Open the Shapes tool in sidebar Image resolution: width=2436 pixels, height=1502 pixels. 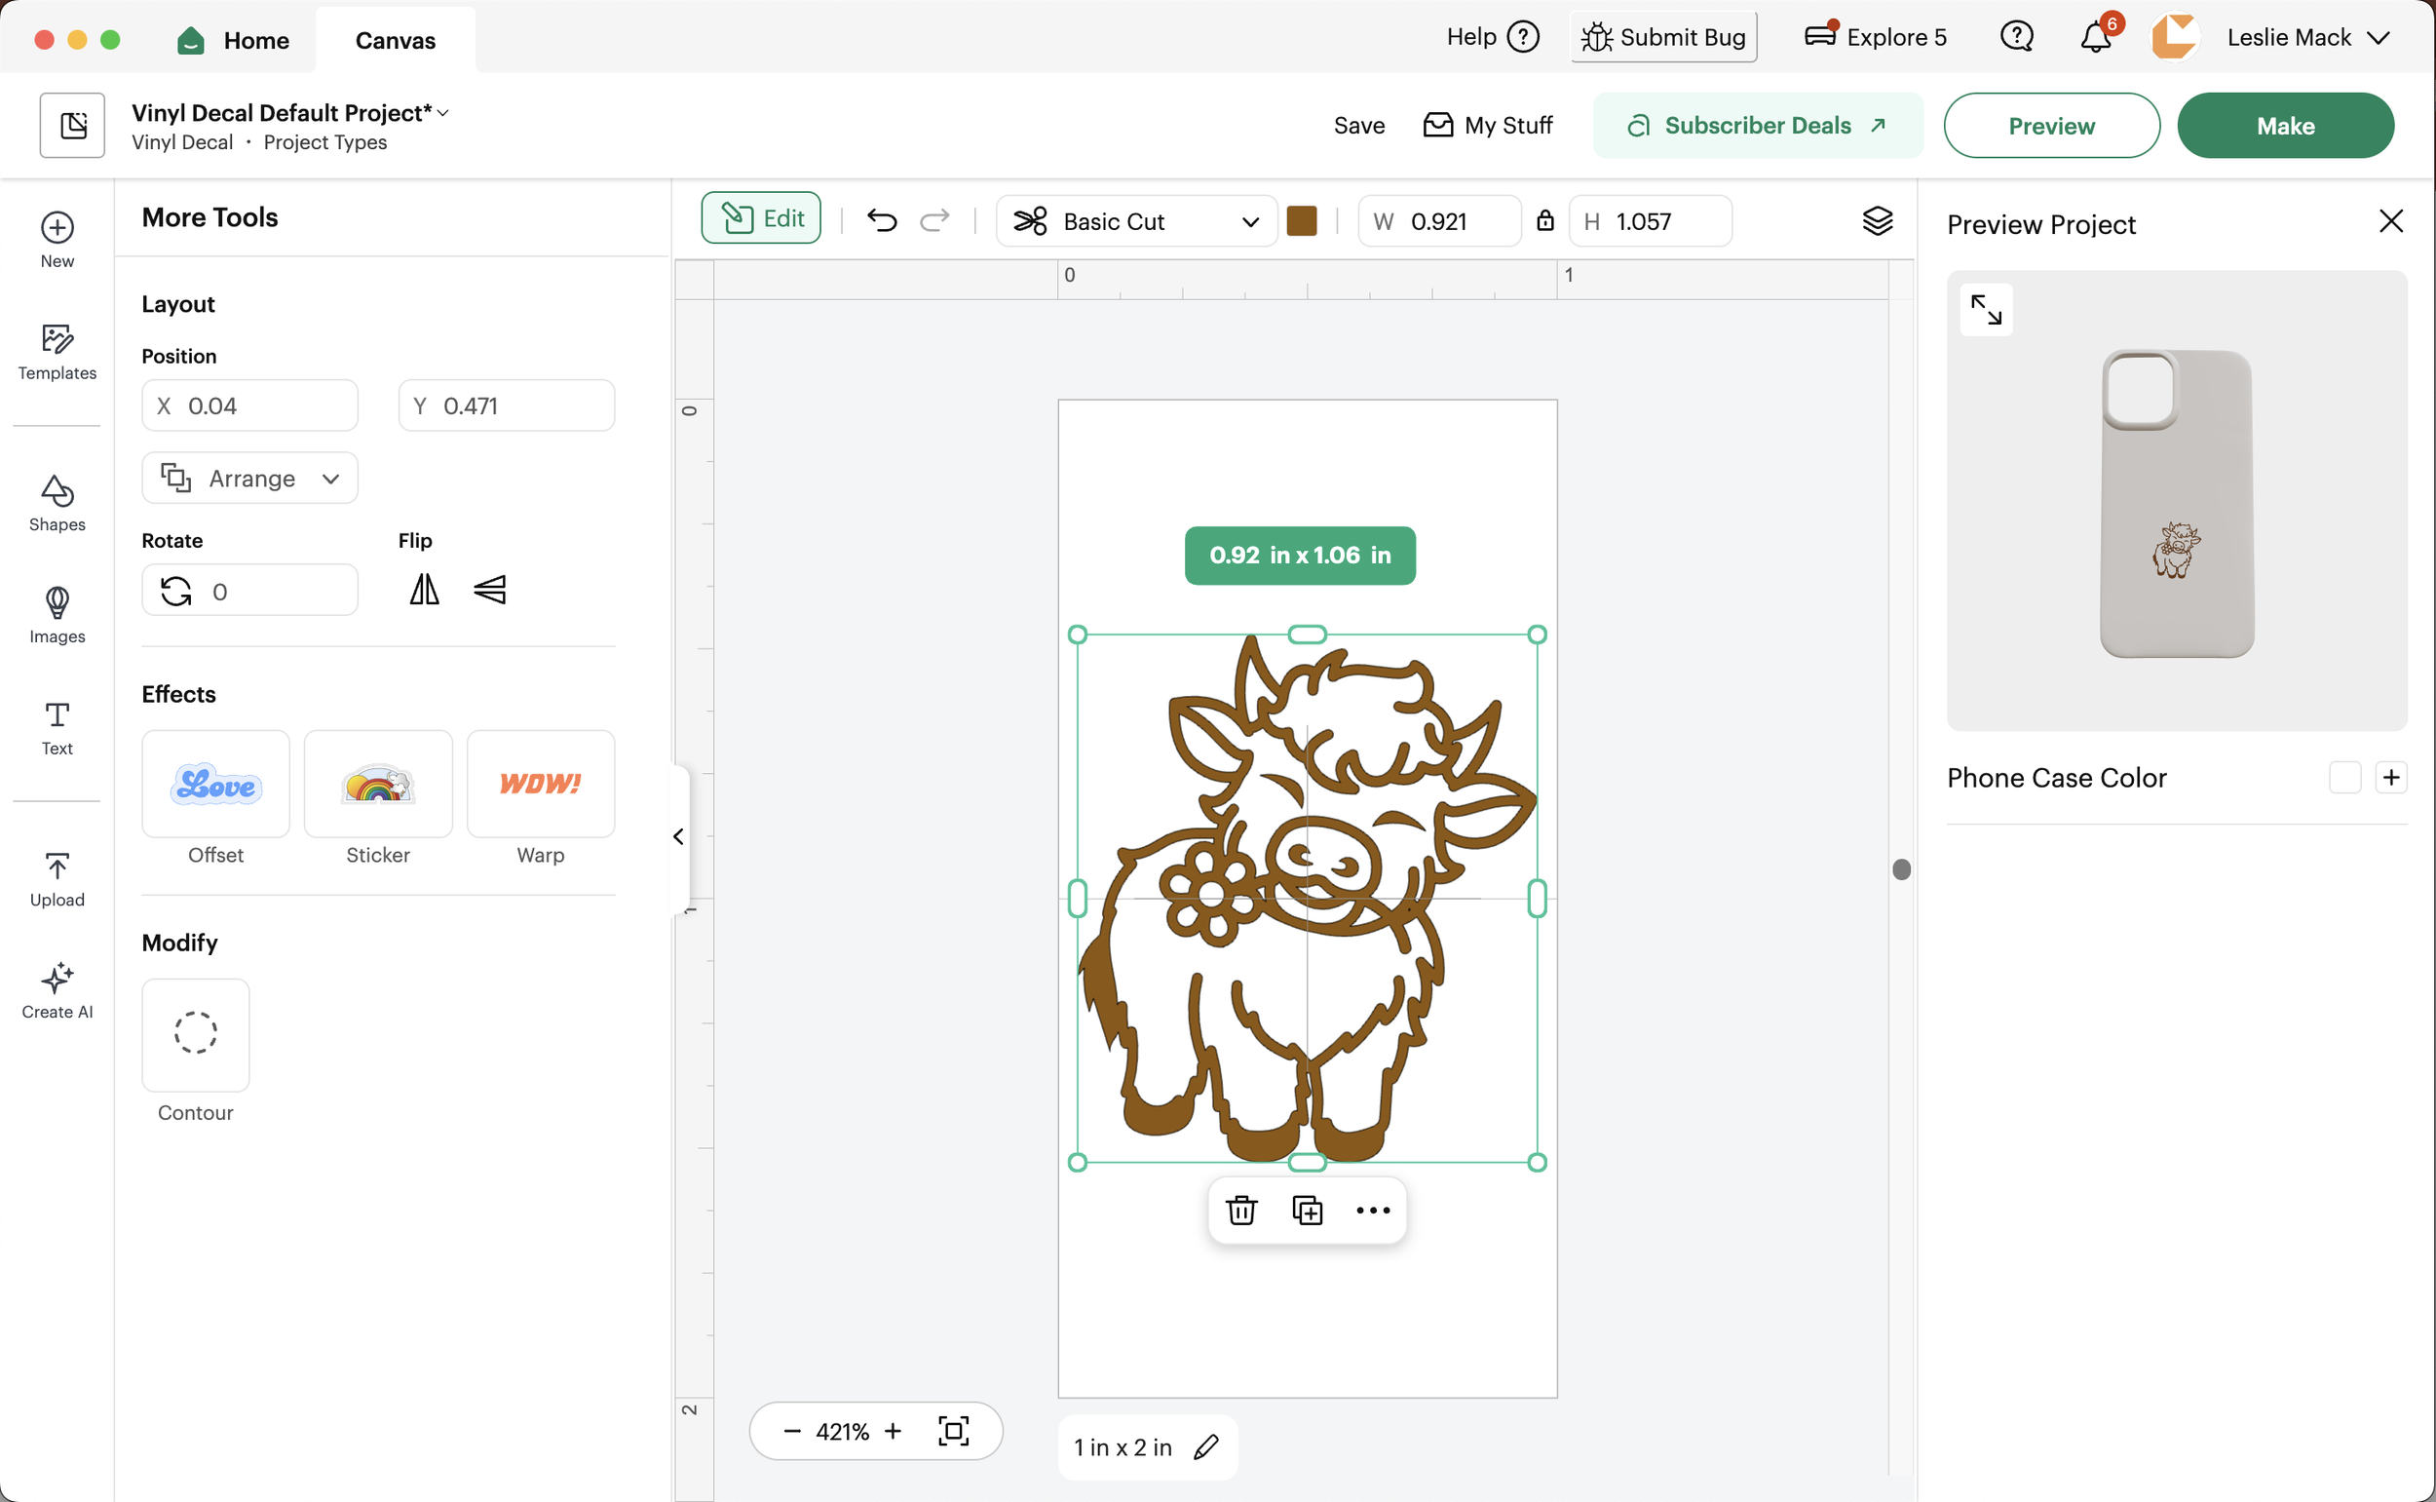(x=57, y=503)
